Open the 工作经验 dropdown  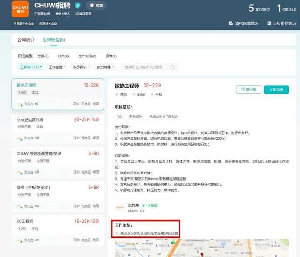pos(57,67)
